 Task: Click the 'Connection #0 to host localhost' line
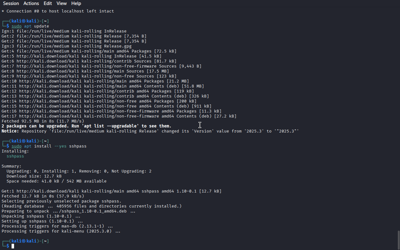tap(58, 11)
